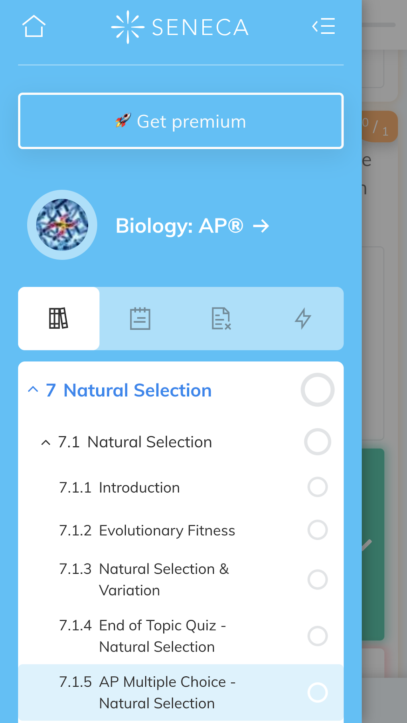Click the Get premium button
The width and height of the screenshot is (407, 723).
[x=181, y=121]
